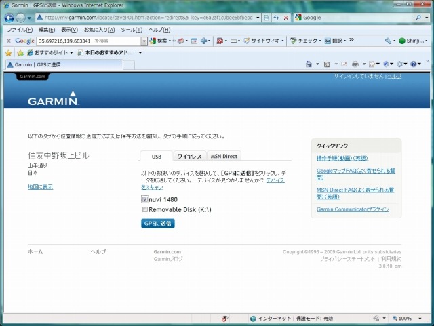The width and height of the screenshot is (434, 326).
Task: Click the search magnifier icon
Action: tap(418, 18)
